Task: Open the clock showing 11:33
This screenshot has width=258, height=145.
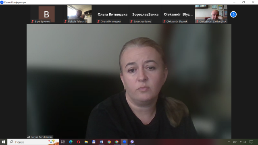Action: 243,142
